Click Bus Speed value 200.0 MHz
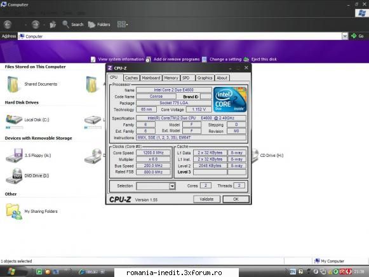Image resolution: width=369 pixels, height=277 pixels. coord(153,166)
